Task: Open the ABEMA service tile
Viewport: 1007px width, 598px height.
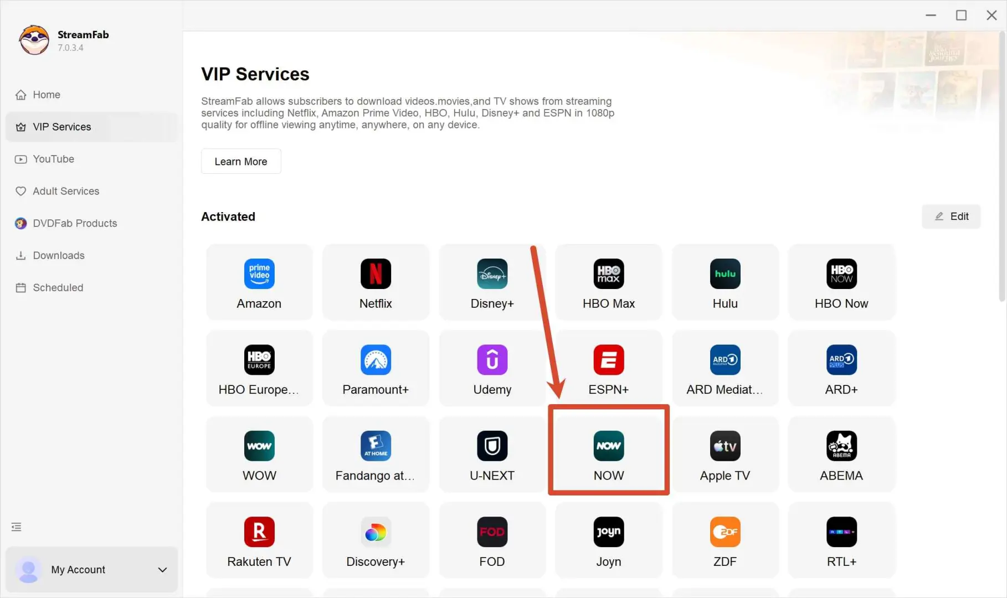Action: 841,455
